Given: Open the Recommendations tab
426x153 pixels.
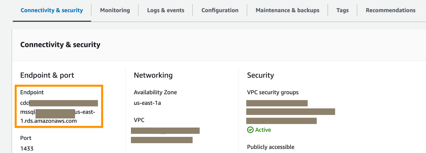Looking at the screenshot, I should pos(390,10).
